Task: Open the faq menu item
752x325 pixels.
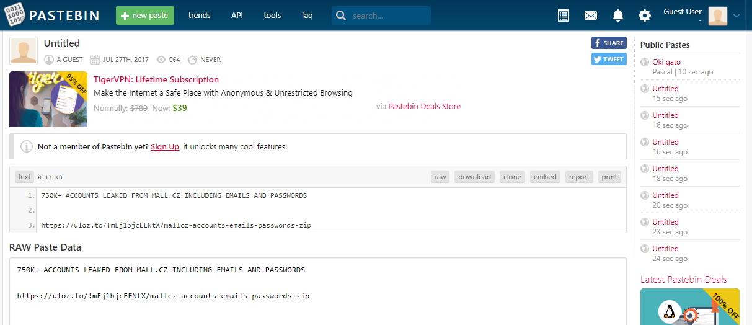Action: pyautogui.click(x=307, y=16)
